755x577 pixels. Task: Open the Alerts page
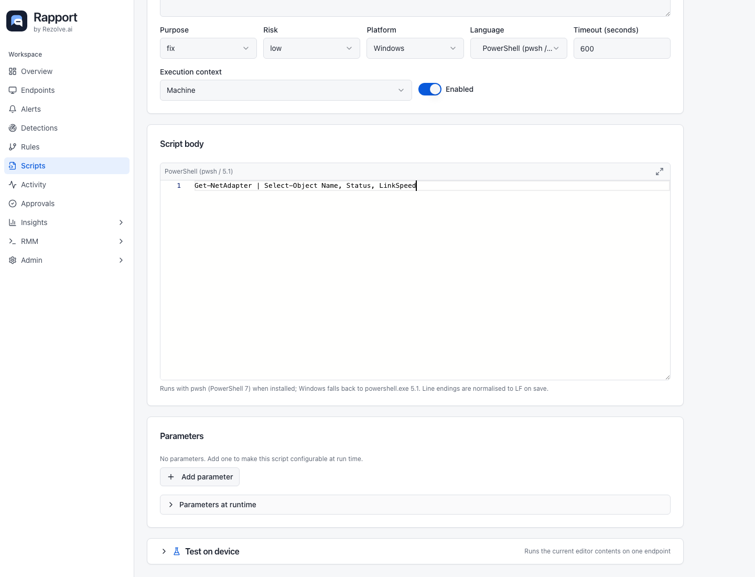(x=67, y=109)
